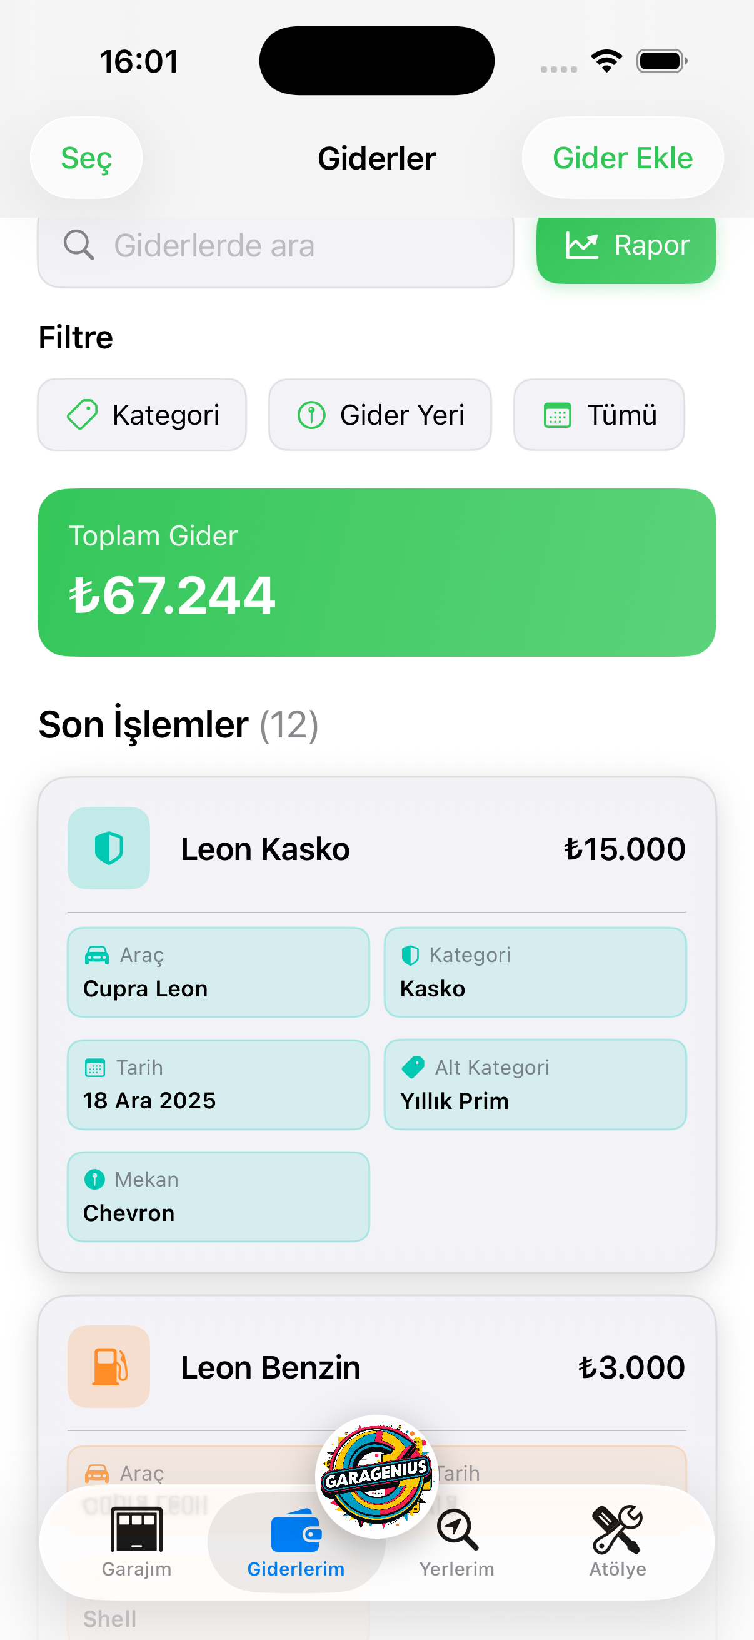
Task: Tap the Leon Kasko shield icon
Action: coord(109,848)
